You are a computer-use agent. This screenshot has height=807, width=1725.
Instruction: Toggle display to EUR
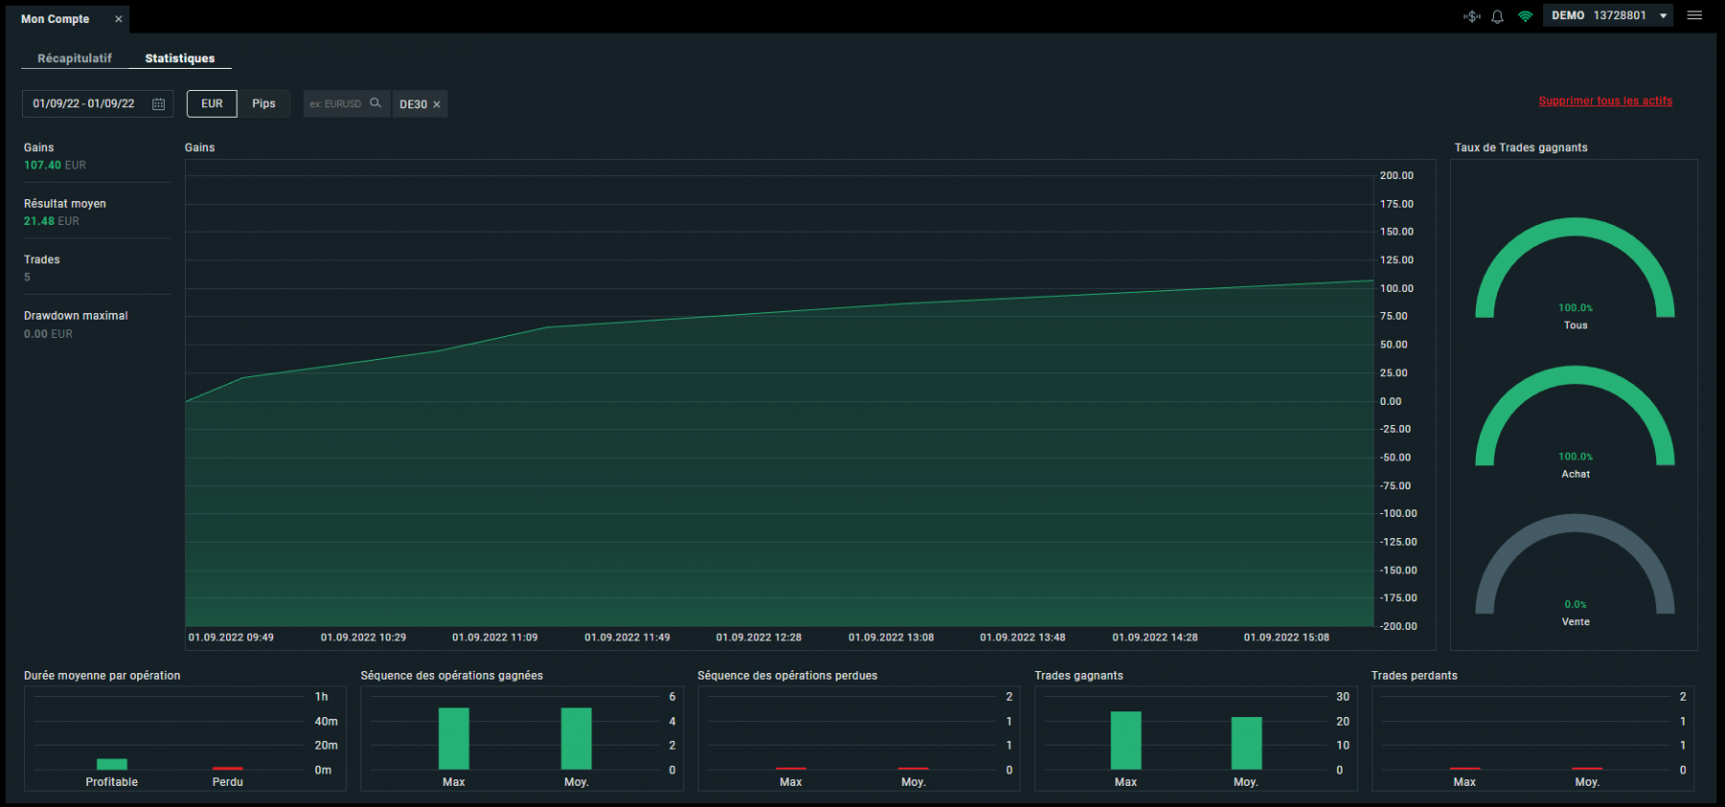[x=212, y=103]
